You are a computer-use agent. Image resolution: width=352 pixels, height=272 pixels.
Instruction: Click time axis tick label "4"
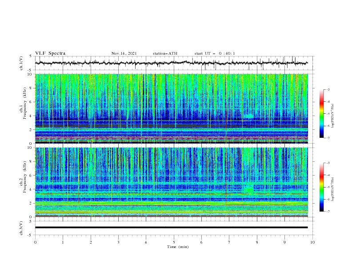[x=146, y=242]
